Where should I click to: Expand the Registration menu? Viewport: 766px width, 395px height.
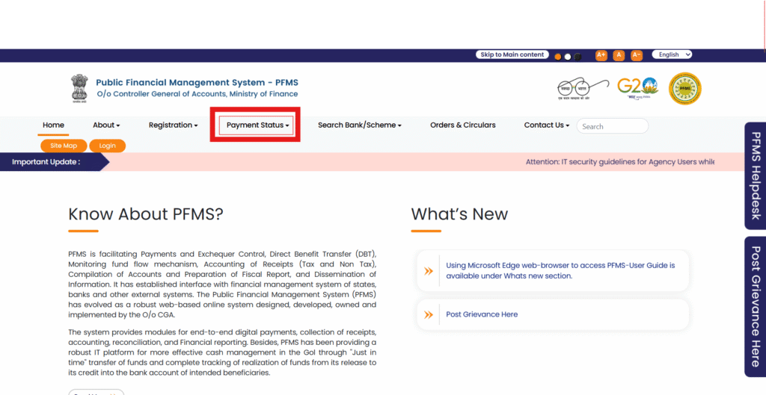(x=174, y=125)
